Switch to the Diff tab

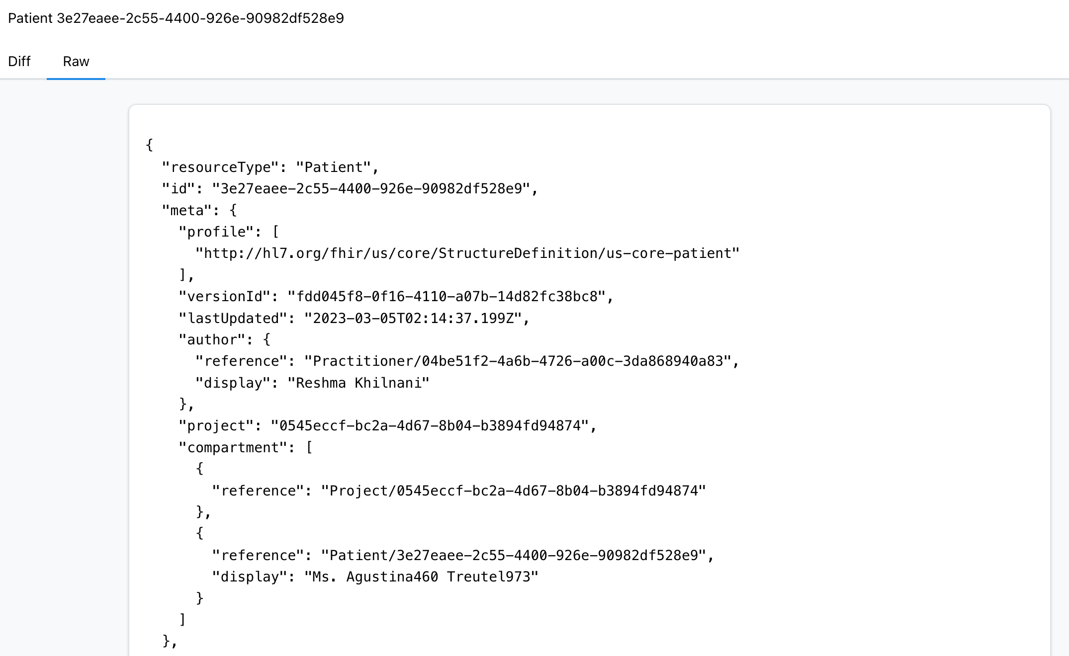point(19,62)
